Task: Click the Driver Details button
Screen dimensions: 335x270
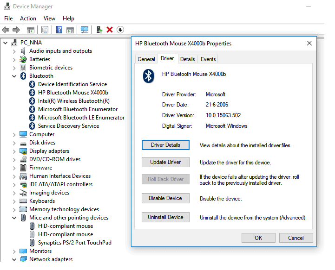Action: [x=165, y=145]
